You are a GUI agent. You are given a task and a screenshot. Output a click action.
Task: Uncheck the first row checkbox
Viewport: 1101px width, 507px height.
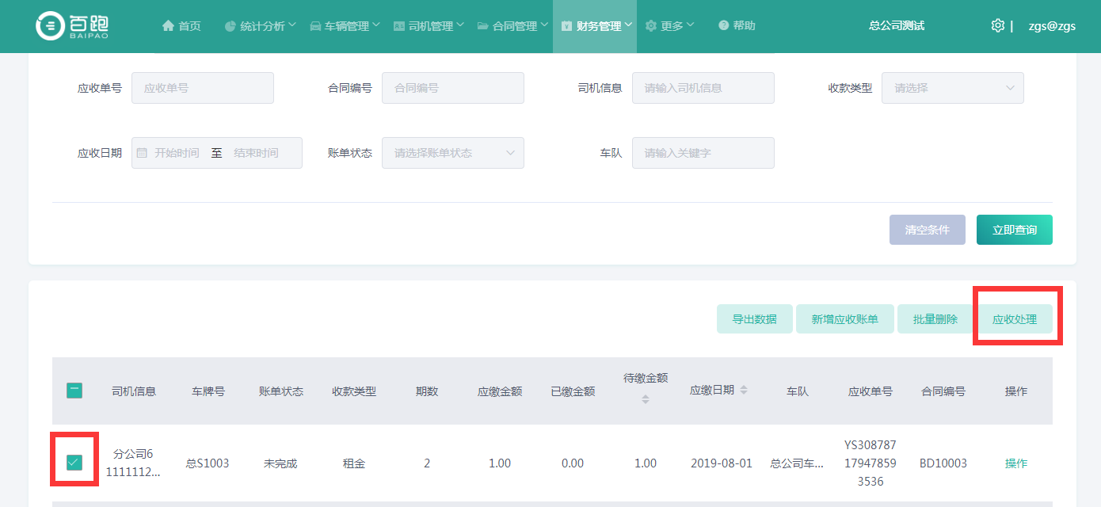[x=74, y=463]
